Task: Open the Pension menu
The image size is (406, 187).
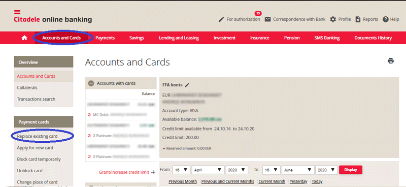Action: pos(292,38)
